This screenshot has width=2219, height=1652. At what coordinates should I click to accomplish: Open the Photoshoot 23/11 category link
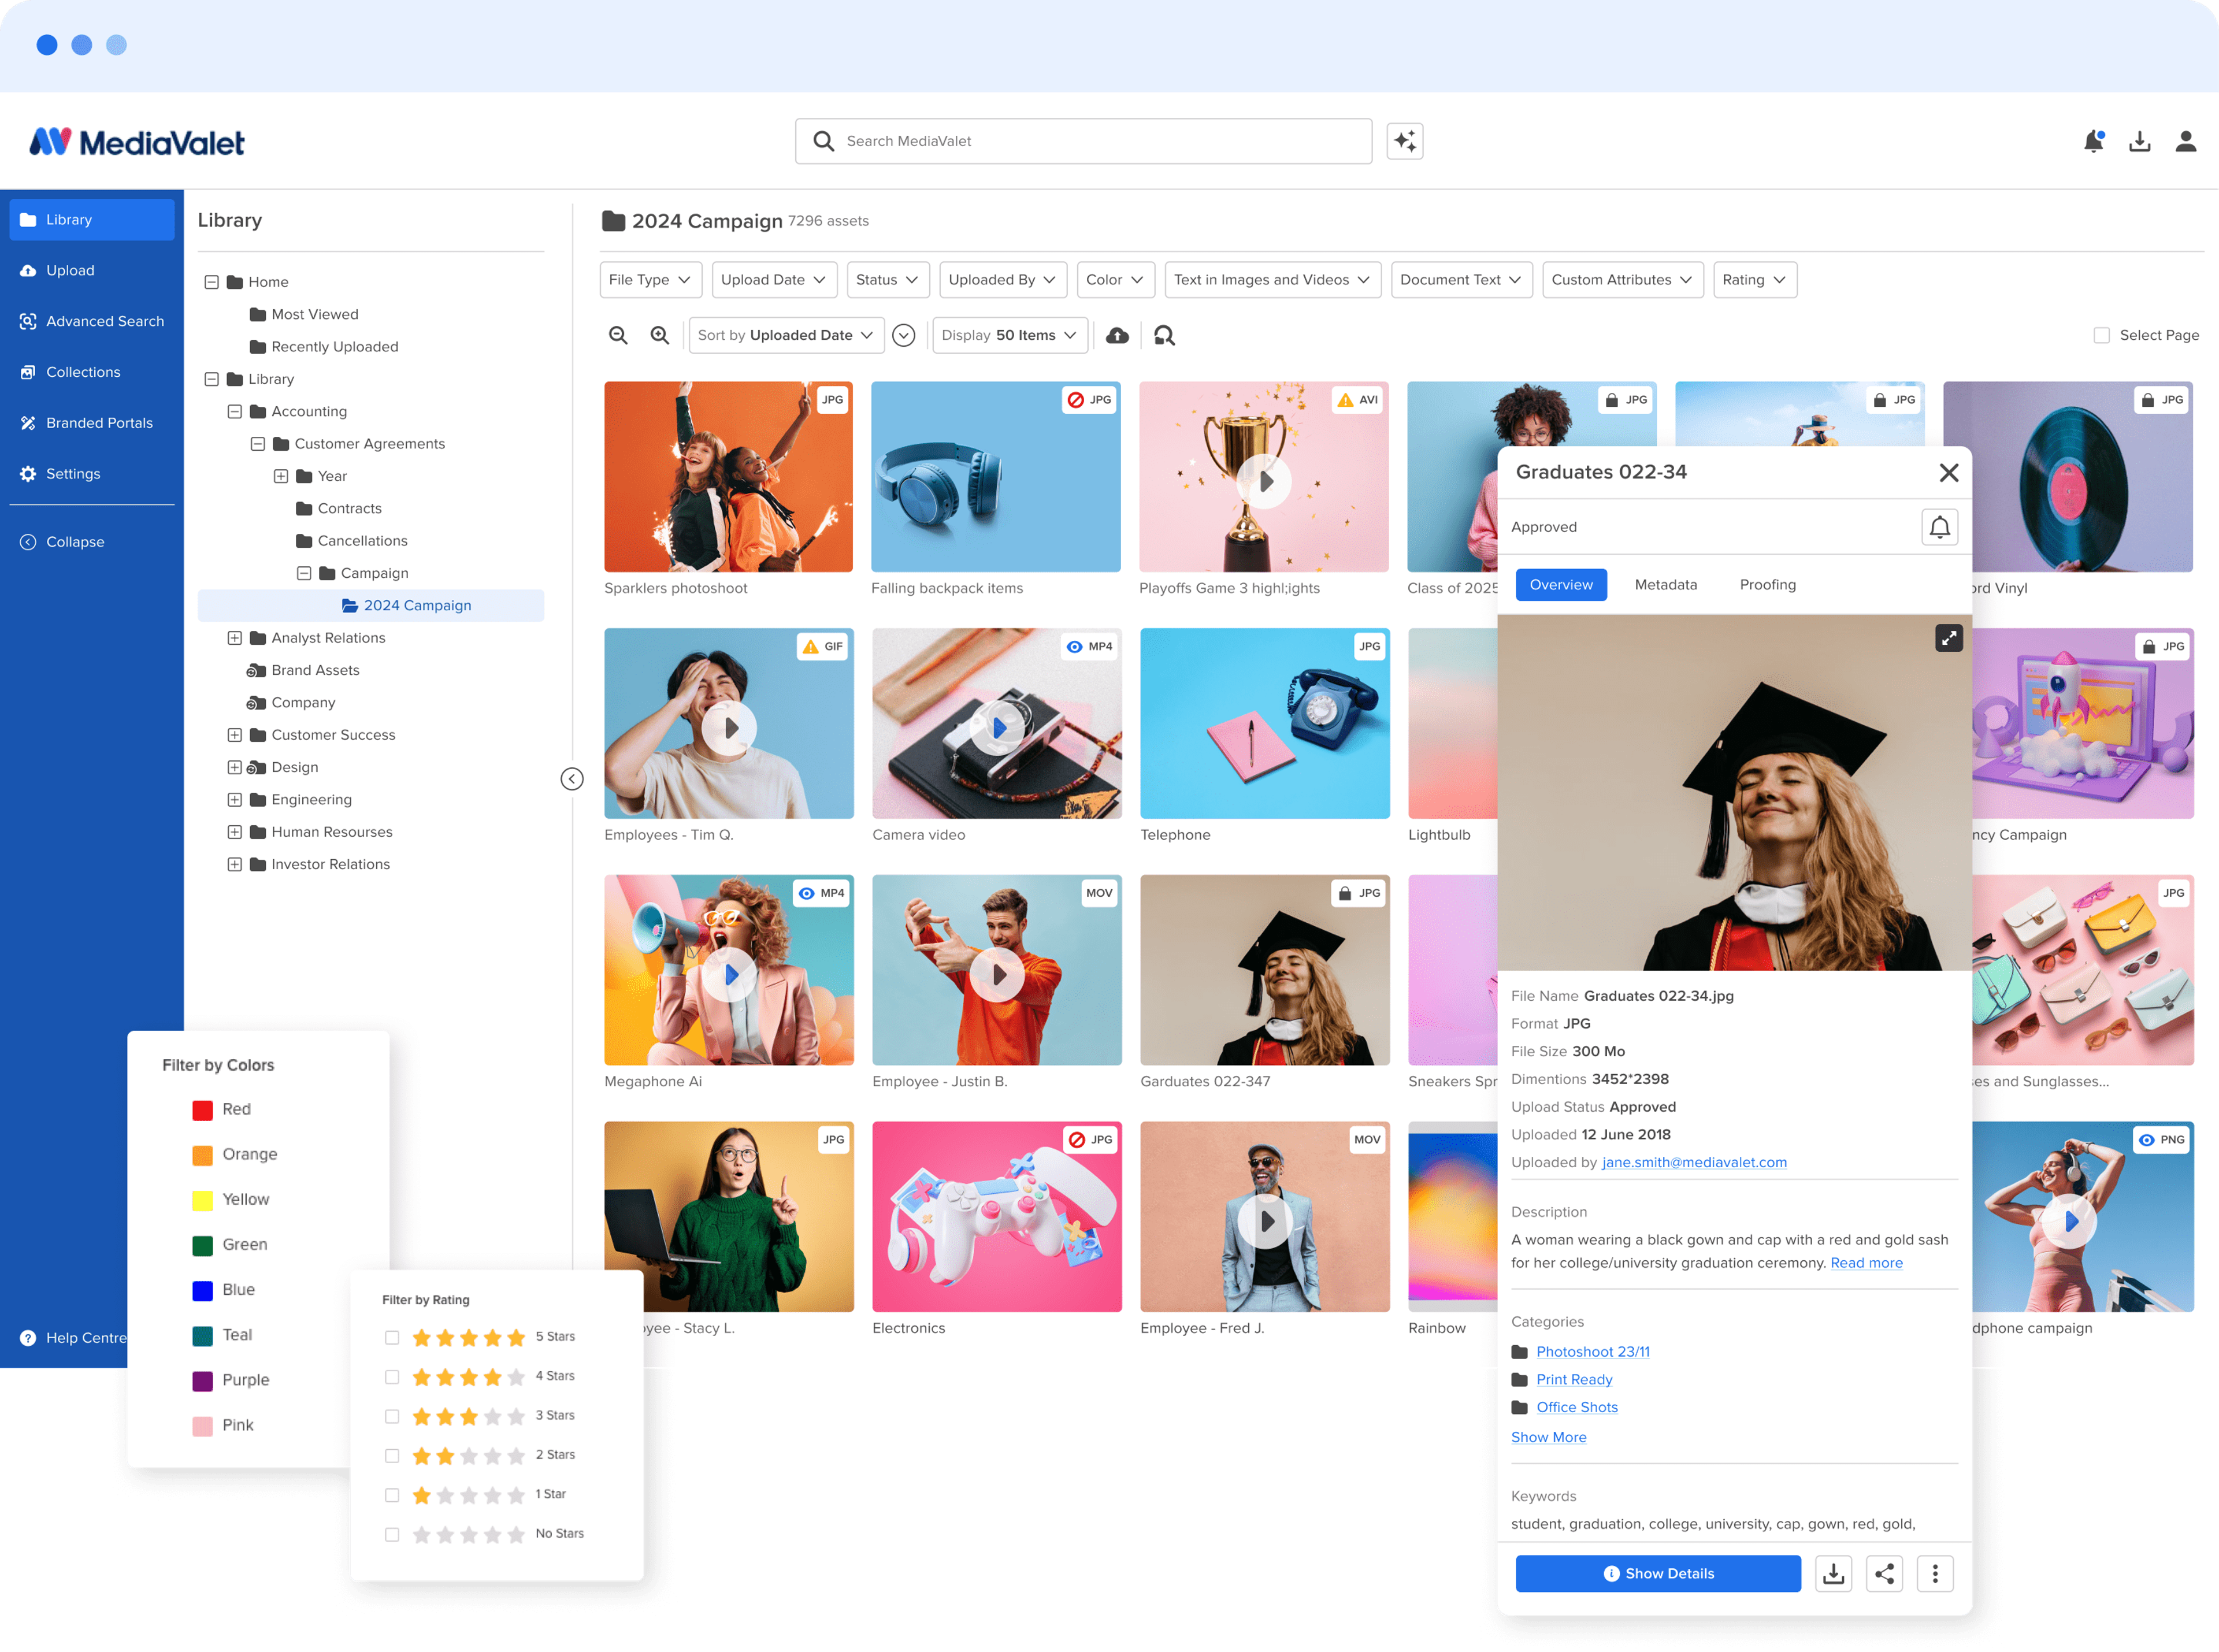1592,1351
